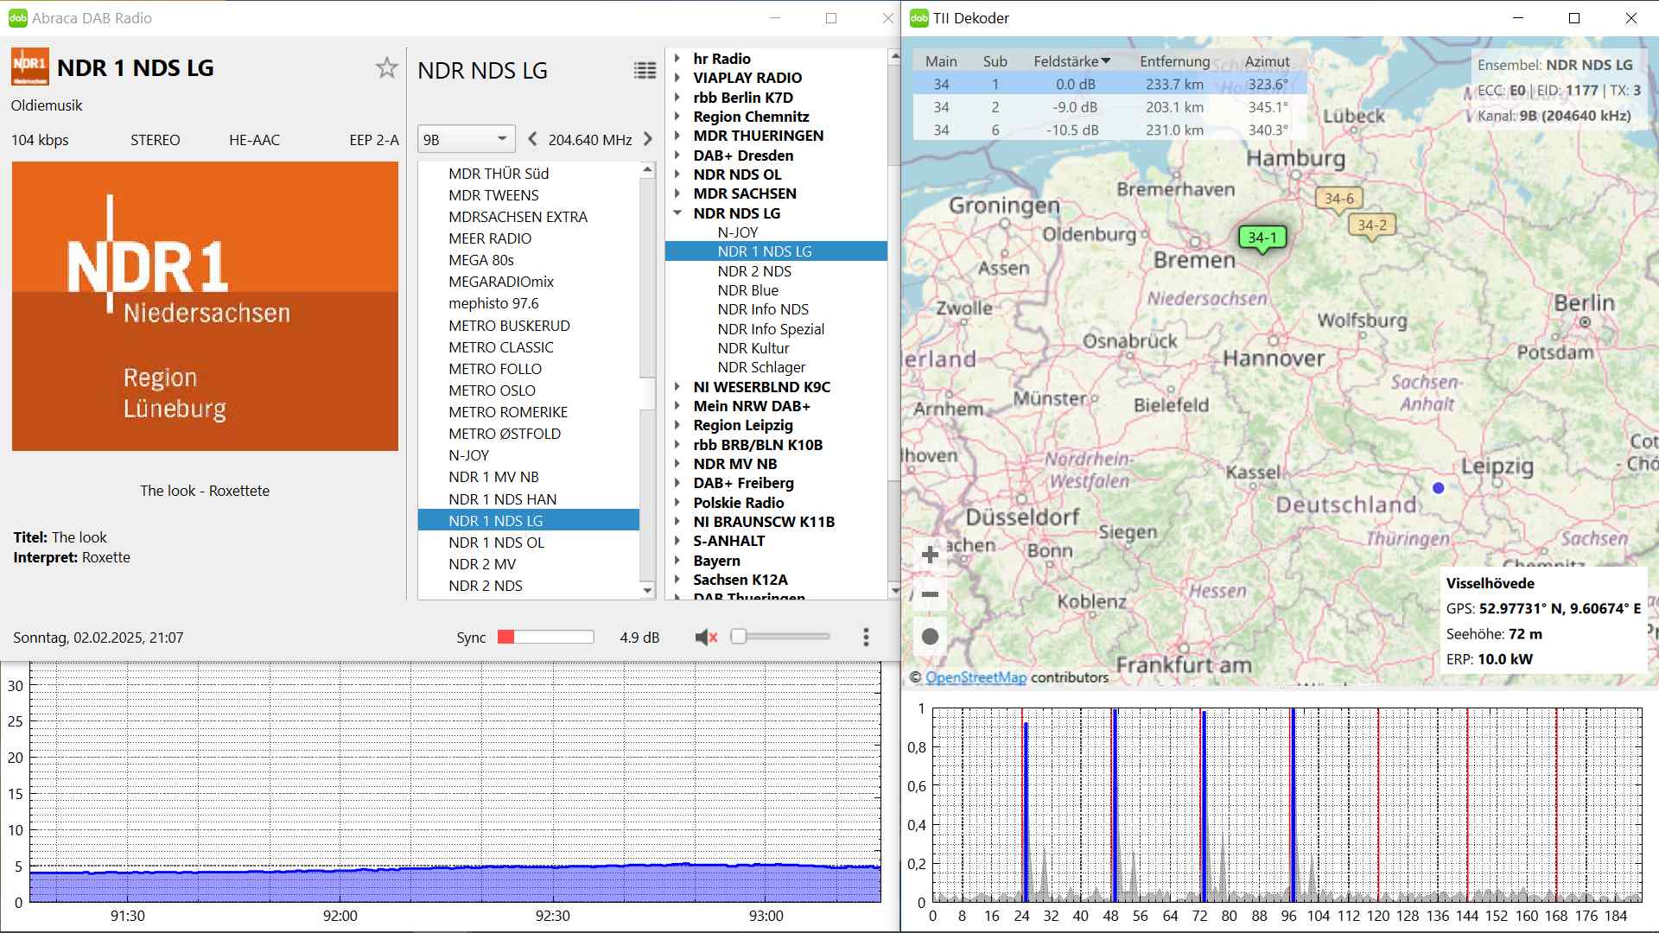Open the 9B channel dropdown
Screen dimensions: 1659x933
pyautogui.click(x=466, y=139)
